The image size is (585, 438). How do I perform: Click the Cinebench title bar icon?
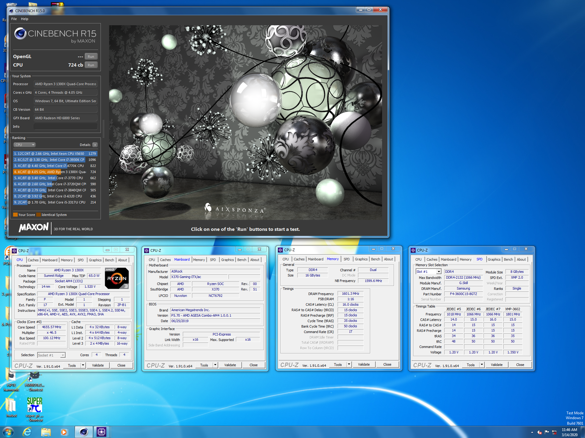coord(11,11)
